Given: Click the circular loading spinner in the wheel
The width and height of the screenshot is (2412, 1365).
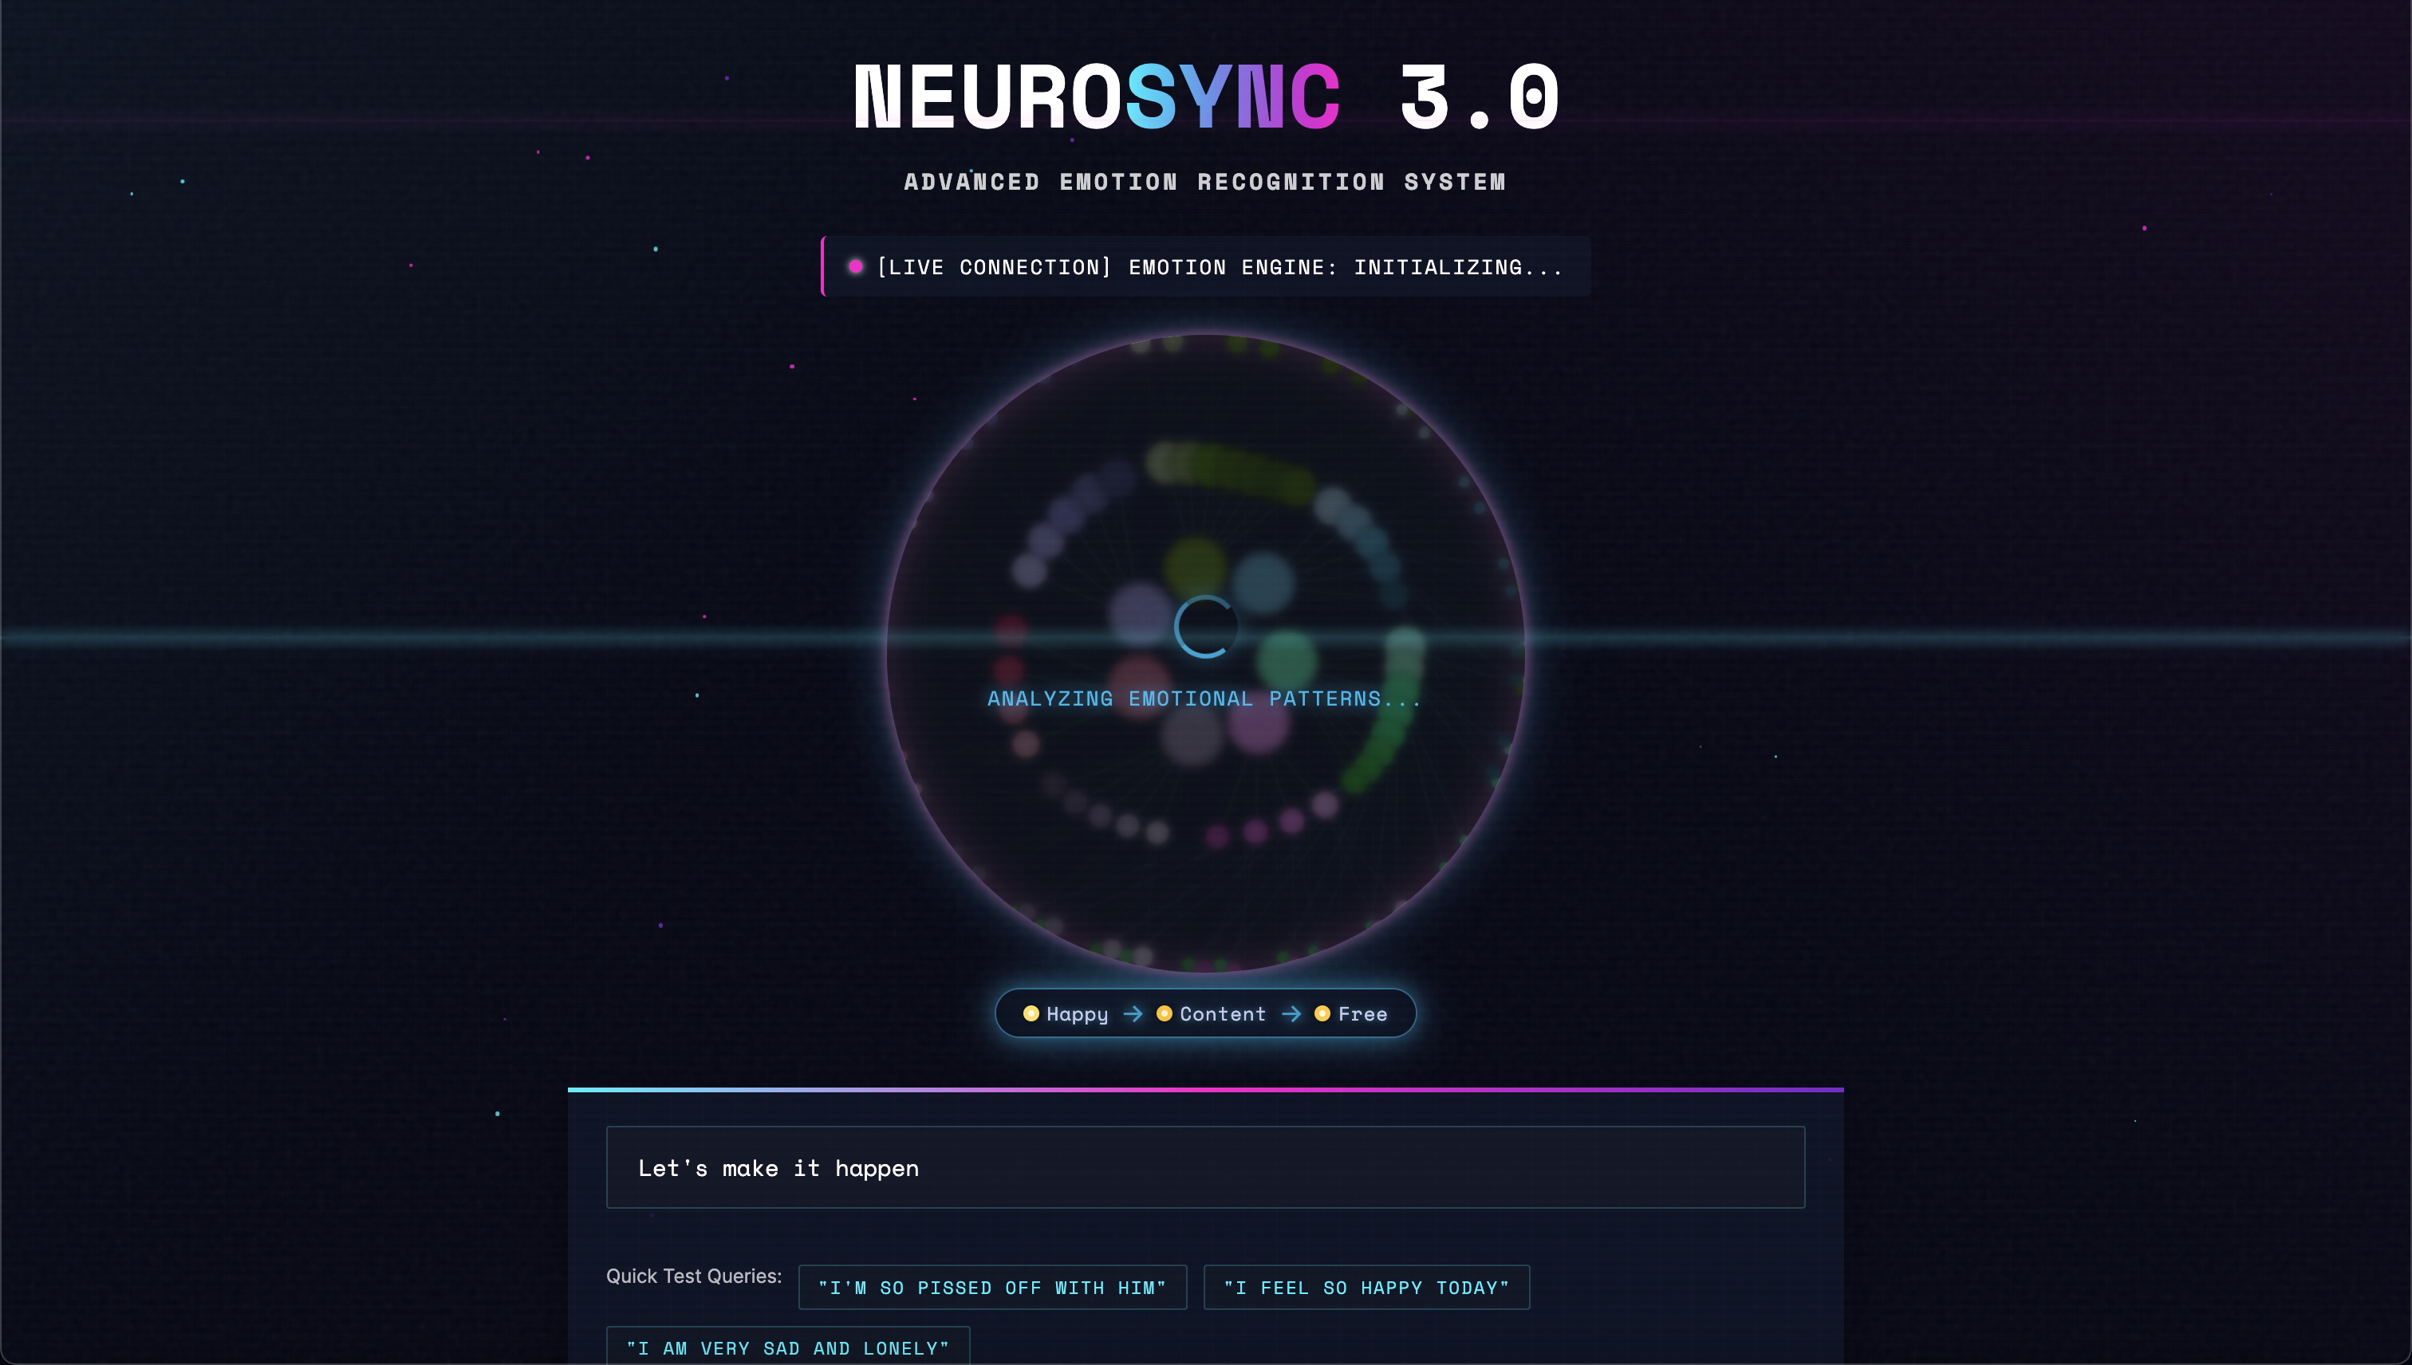Looking at the screenshot, I should [x=1205, y=626].
